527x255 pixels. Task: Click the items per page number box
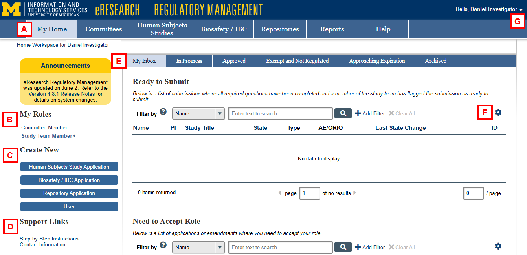click(x=473, y=193)
